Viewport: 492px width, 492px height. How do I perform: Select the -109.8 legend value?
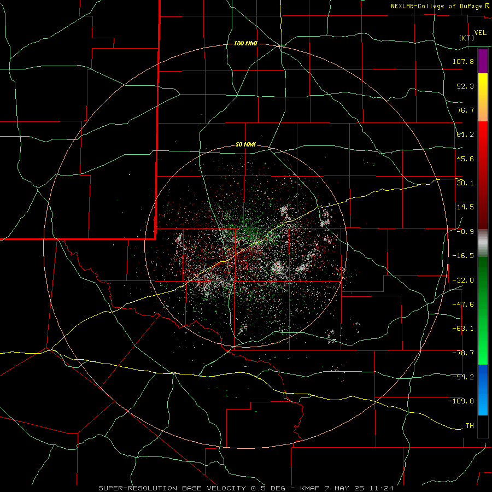[461, 401]
